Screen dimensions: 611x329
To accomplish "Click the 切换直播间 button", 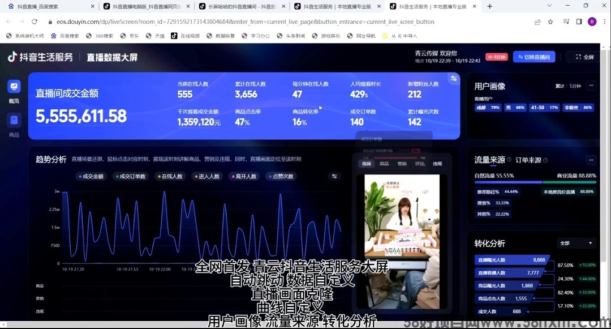I will (x=534, y=57).
